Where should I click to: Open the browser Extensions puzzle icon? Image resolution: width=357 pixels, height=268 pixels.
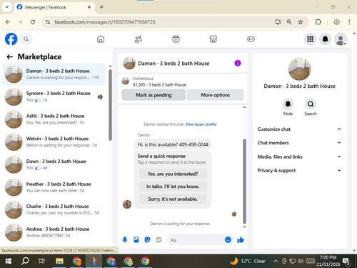point(318,22)
